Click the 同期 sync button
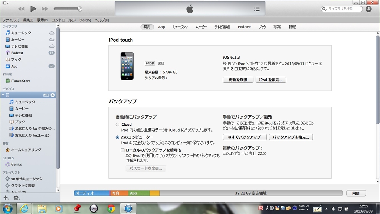Image resolution: width=380 pixels, height=214 pixels. pyautogui.click(x=356, y=193)
